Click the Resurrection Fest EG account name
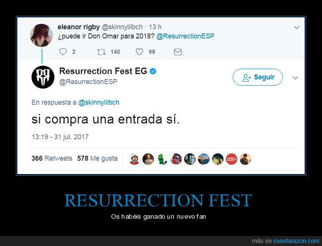 (x=103, y=71)
